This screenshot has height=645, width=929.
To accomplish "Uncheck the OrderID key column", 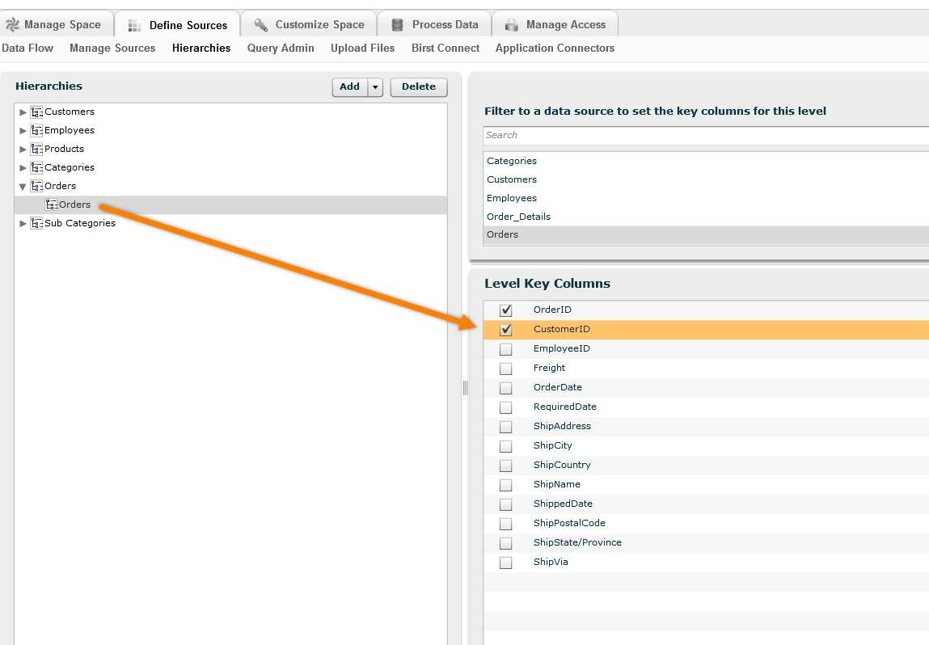I will [505, 310].
